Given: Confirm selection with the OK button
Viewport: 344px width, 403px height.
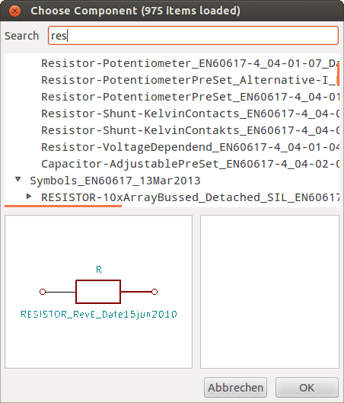Looking at the screenshot, I should pos(307,387).
